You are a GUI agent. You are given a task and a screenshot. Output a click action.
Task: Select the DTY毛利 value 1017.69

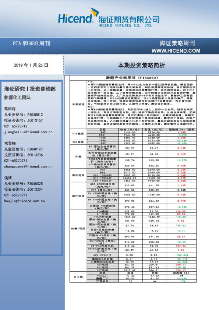[130, 270]
